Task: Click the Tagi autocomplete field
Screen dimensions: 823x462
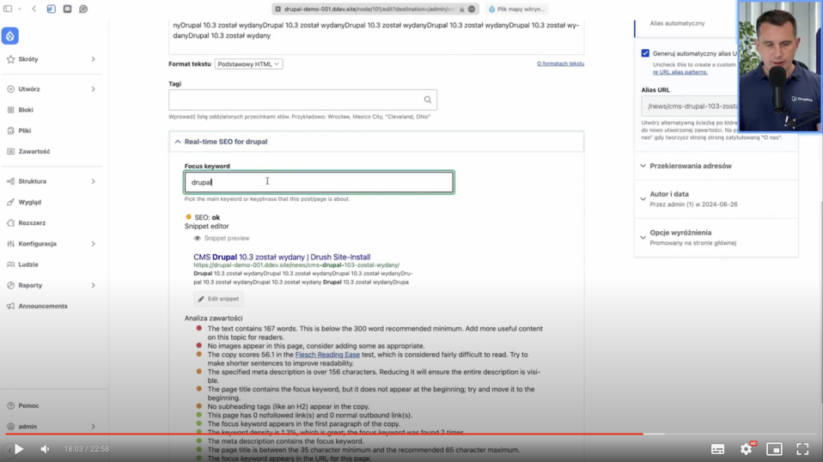Action: click(302, 100)
